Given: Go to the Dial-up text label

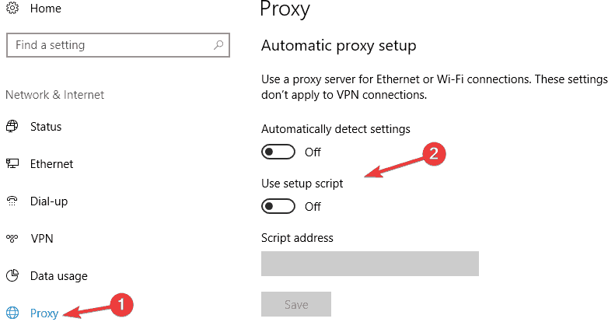Looking at the screenshot, I should tap(49, 201).
